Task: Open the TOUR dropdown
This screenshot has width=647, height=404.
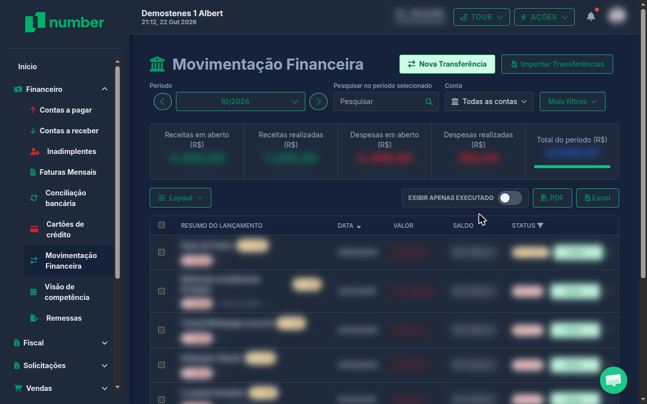Action: tap(482, 17)
